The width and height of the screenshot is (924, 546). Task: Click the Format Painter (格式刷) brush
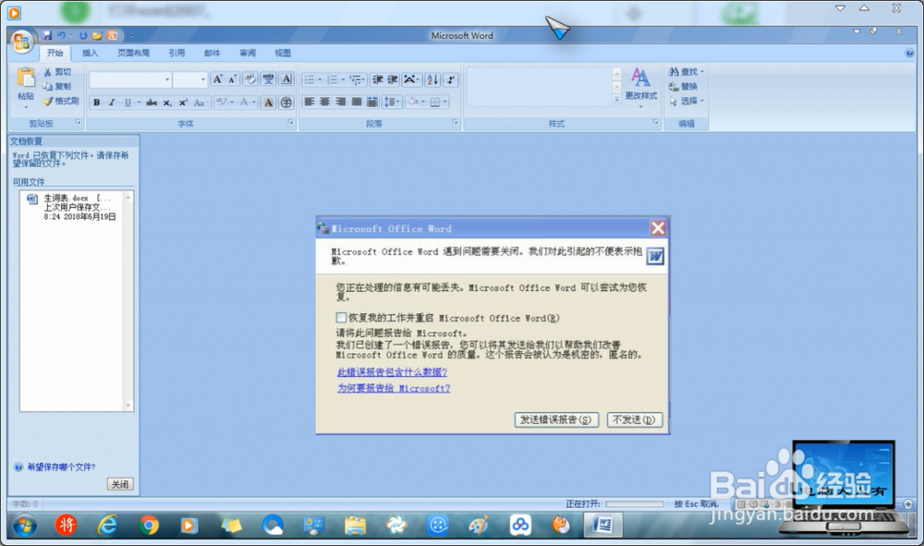(x=48, y=102)
